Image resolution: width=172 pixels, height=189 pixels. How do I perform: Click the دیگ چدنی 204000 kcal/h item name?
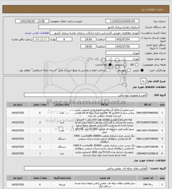pyautogui.click(x=104, y=147)
